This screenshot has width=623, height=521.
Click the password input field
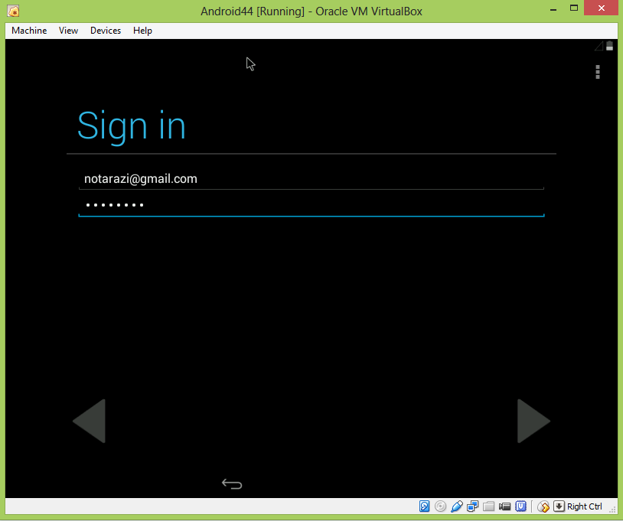point(311,206)
